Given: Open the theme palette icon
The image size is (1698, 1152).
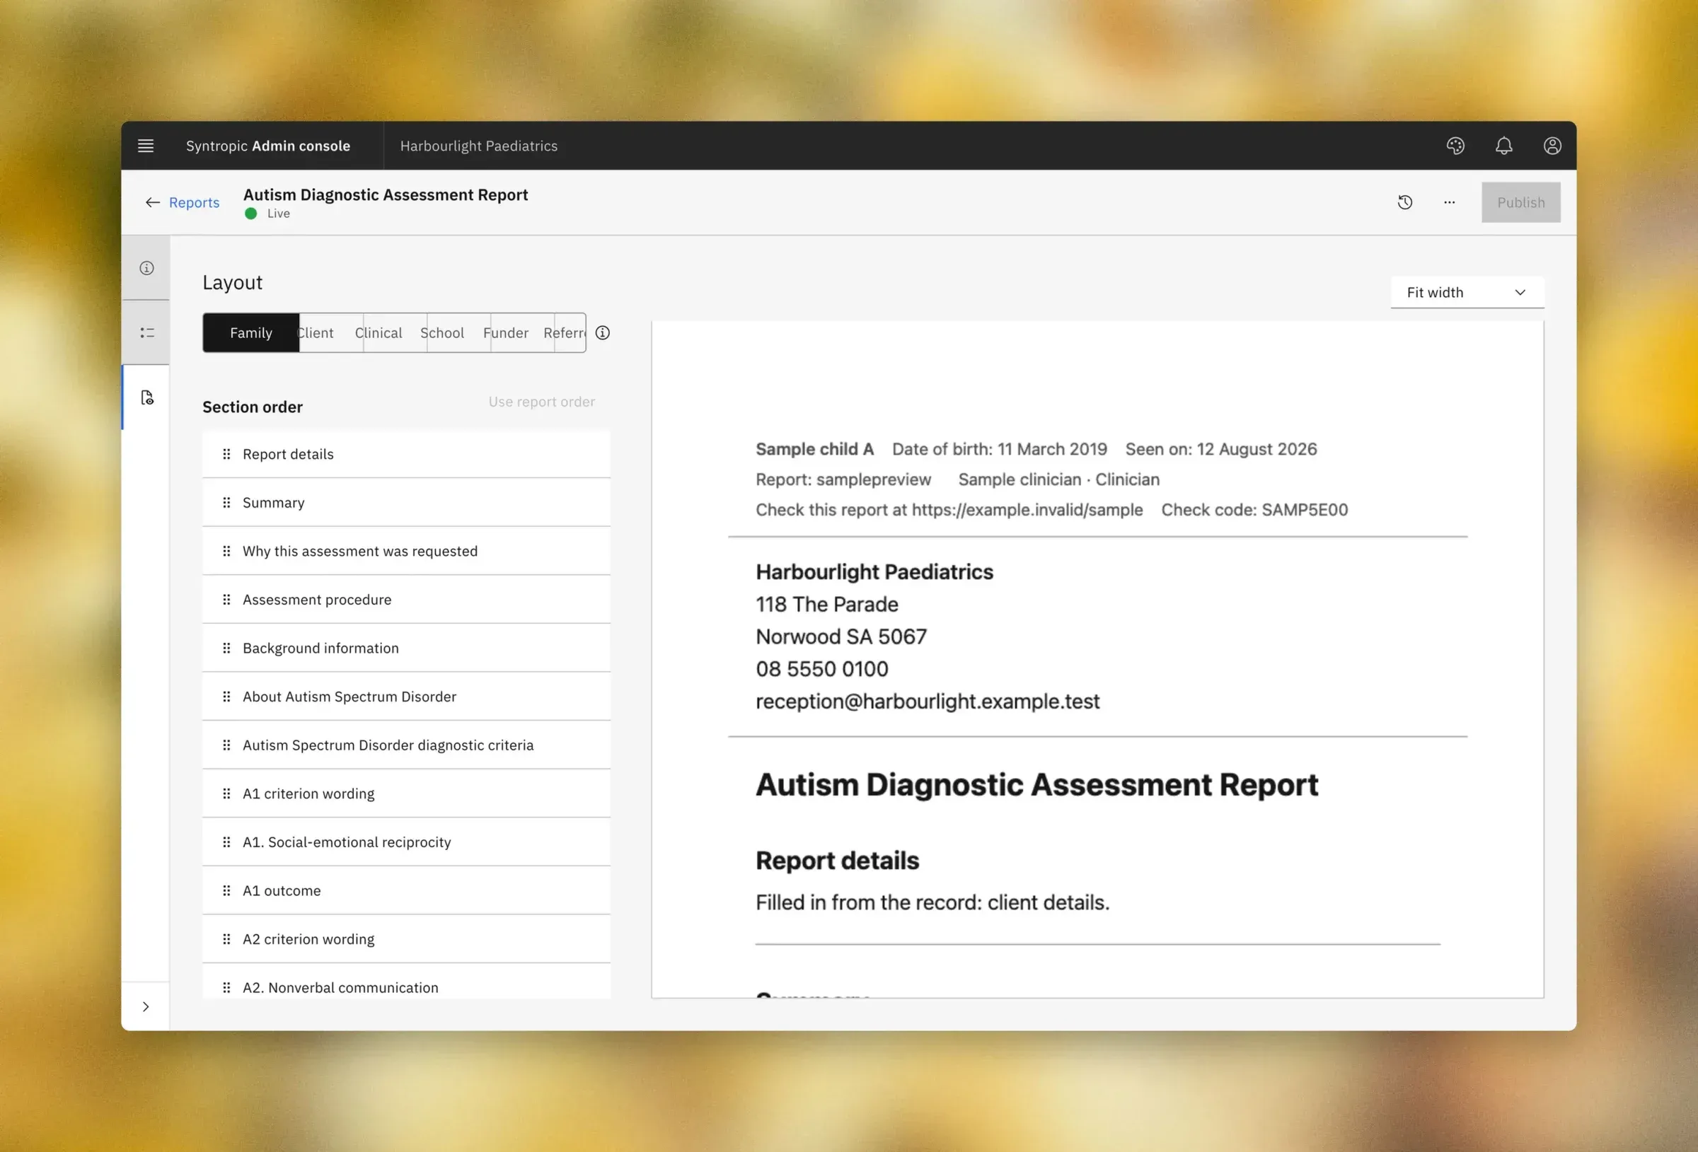Looking at the screenshot, I should coord(1455,146).
